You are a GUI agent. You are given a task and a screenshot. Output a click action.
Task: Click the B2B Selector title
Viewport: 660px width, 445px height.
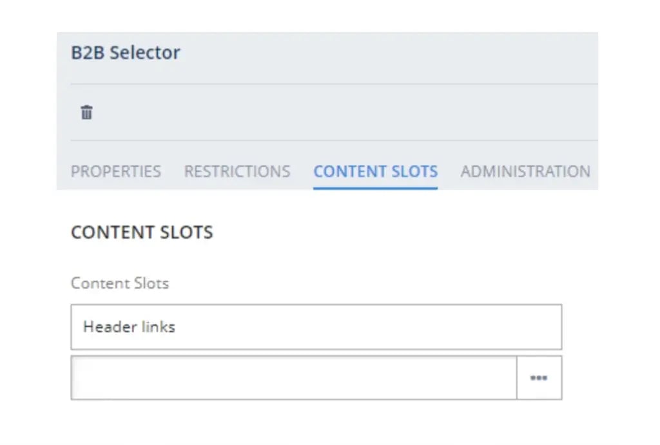coord(126,53)
